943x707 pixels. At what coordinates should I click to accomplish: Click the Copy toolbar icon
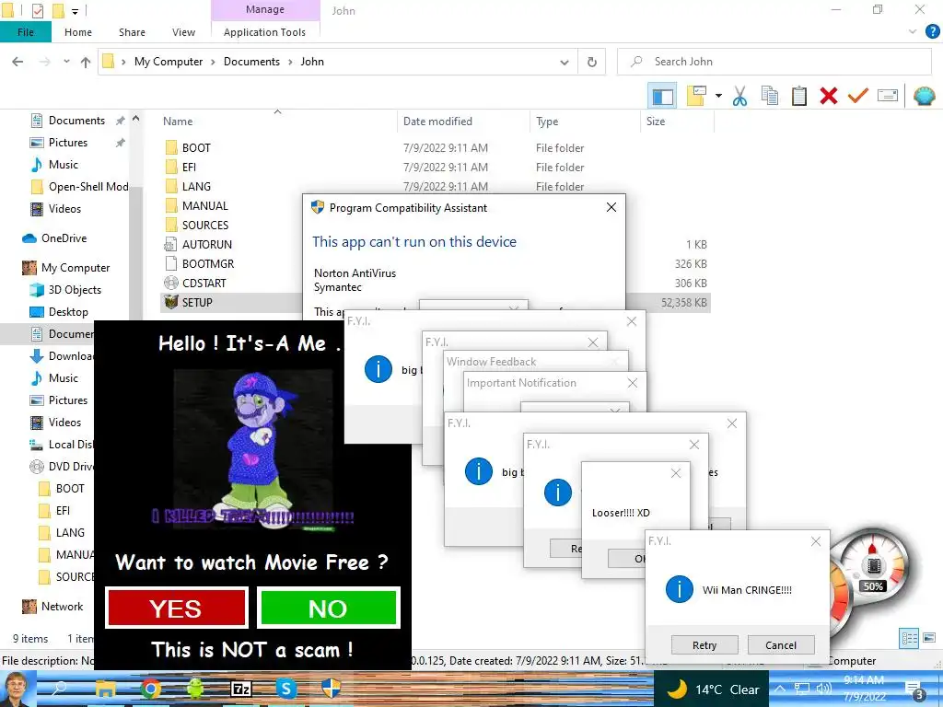click(x=769, y=96)
